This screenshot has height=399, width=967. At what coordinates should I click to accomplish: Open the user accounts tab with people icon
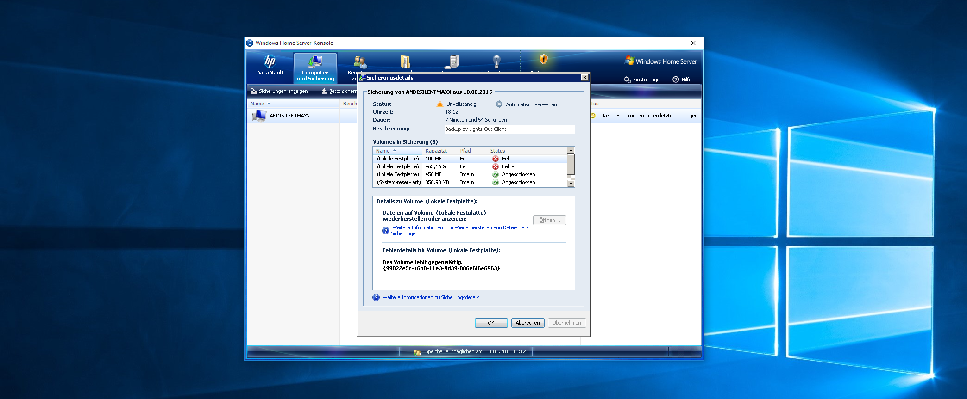tap(360, 62)
